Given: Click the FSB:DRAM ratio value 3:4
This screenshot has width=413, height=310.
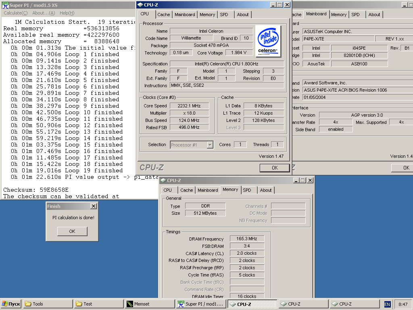Looking at the screenshot, I should point(247,246).
